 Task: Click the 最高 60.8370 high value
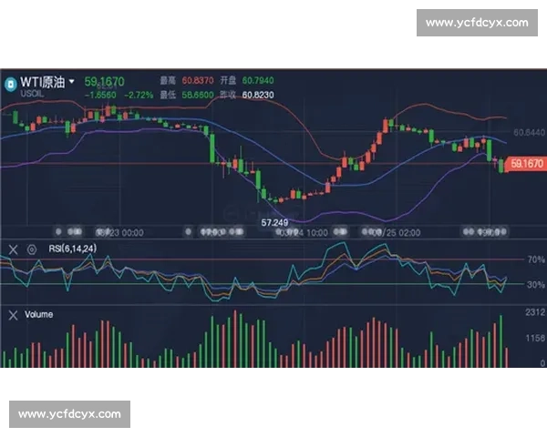click(200, 80)
